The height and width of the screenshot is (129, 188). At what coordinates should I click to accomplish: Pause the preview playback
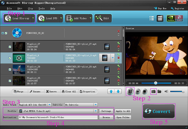click(x=130, y=92)
